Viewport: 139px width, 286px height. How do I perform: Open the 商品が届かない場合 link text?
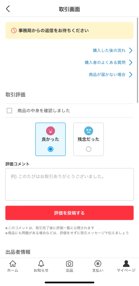(x=107, y=75)
